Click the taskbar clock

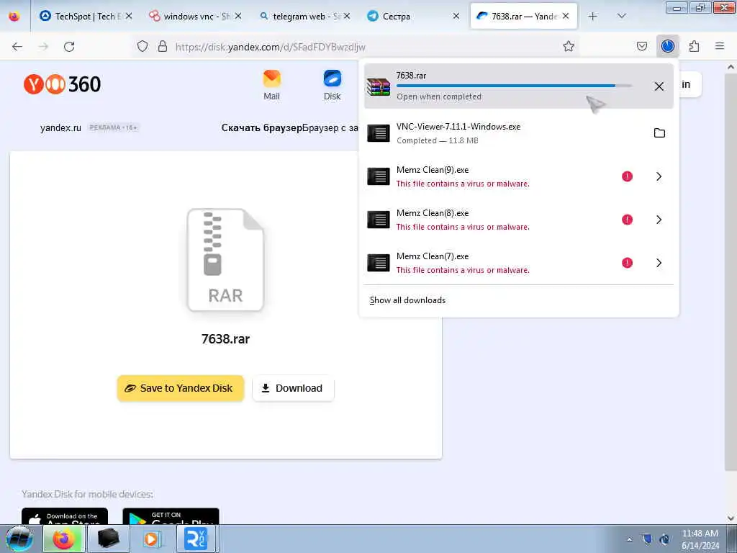pos(700,539)
